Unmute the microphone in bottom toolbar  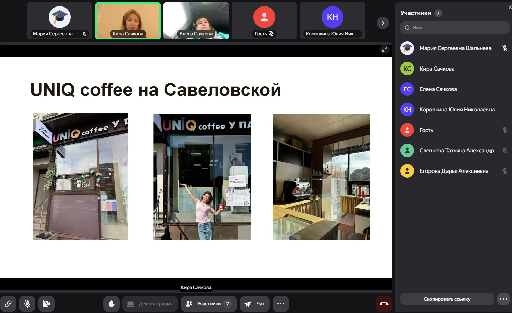pos(27,303)
